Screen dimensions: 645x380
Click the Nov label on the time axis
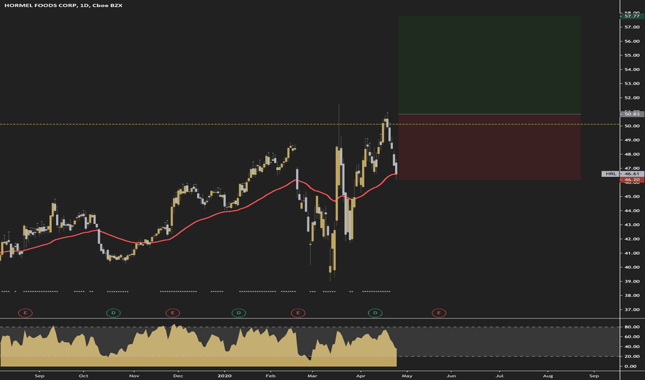(x=134, y=376)
